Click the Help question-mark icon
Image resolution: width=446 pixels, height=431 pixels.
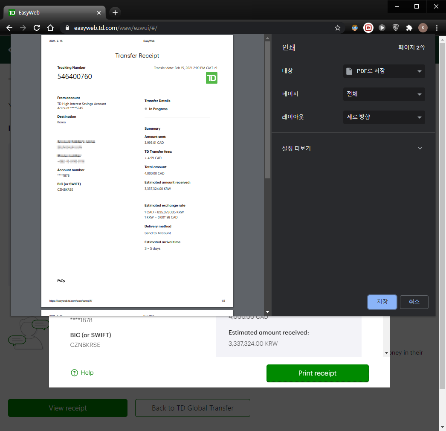pyautogui.click(x=74, y=373)
